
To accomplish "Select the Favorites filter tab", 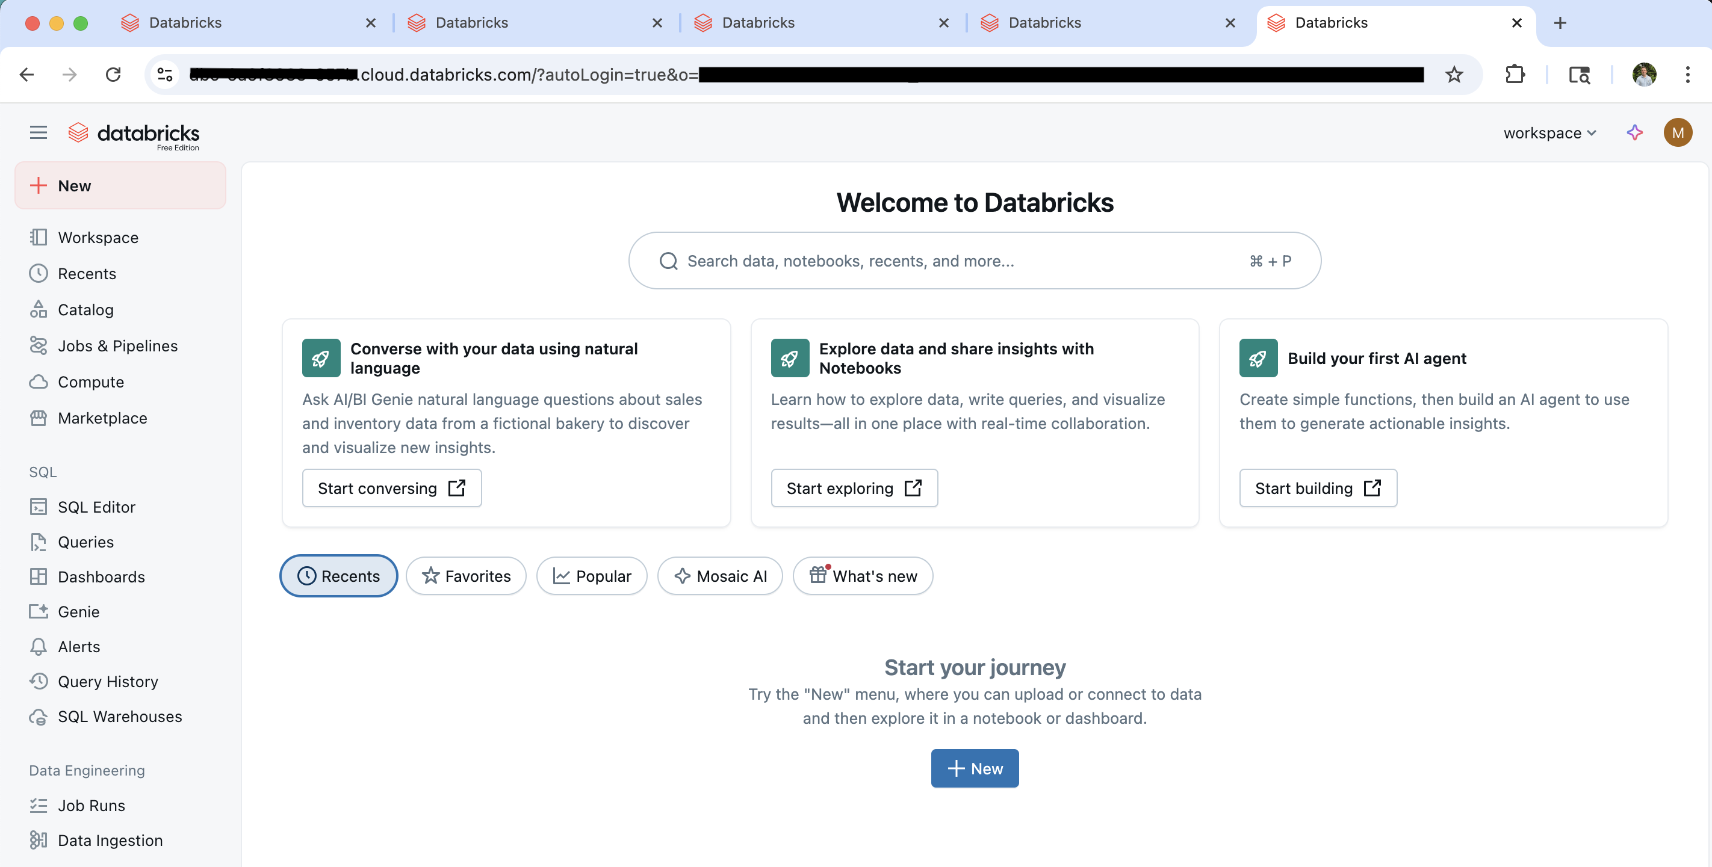I will [x=466, y=576].
